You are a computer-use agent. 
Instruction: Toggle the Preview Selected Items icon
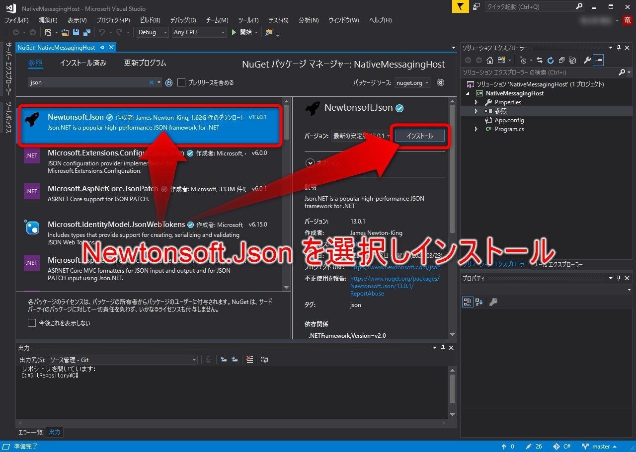pos(598,60)
